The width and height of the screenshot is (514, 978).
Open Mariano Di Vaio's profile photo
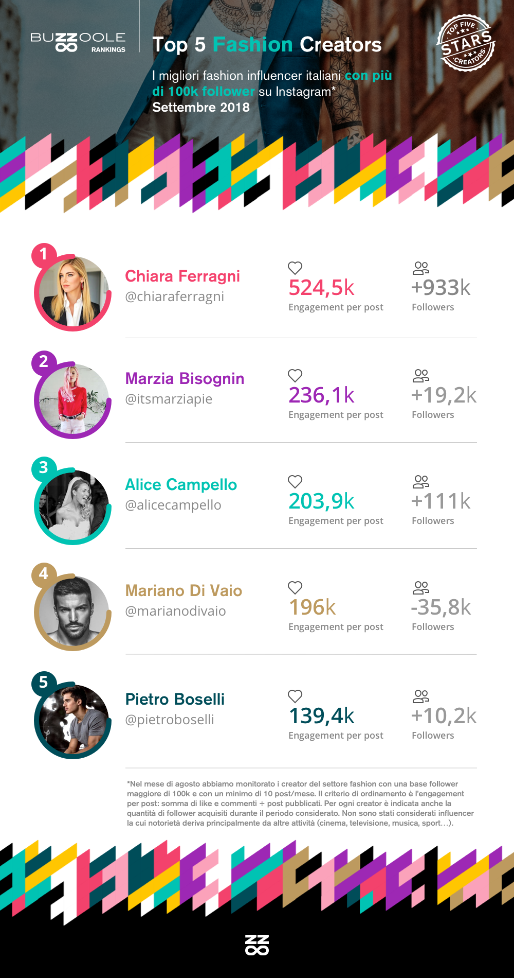click(74, 612)
